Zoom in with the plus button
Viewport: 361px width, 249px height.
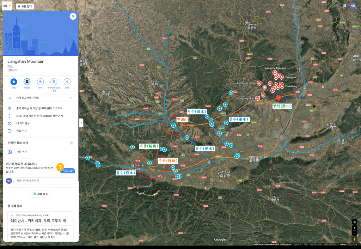click(354, 228)
